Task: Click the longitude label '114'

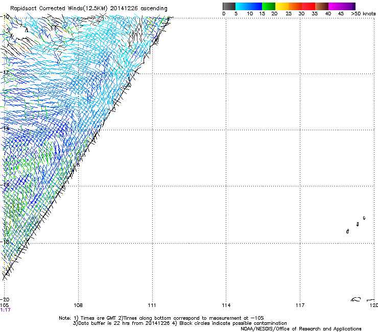Action: [x=226, y=305]
